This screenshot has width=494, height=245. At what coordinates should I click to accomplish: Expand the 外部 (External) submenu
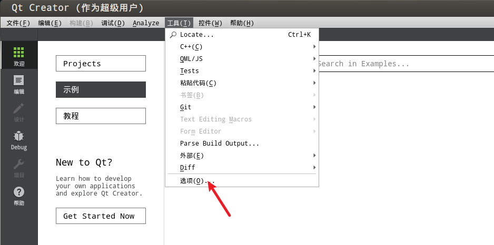(x=242, y=156)
